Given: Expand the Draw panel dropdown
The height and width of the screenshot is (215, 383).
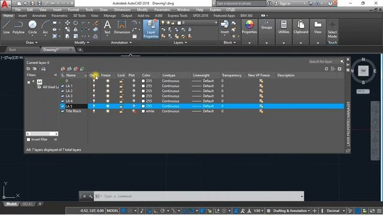Looking at the screenshot, I should point(32,42).
